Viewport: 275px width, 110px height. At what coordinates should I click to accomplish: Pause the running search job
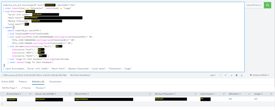click(x=220, y=75)
